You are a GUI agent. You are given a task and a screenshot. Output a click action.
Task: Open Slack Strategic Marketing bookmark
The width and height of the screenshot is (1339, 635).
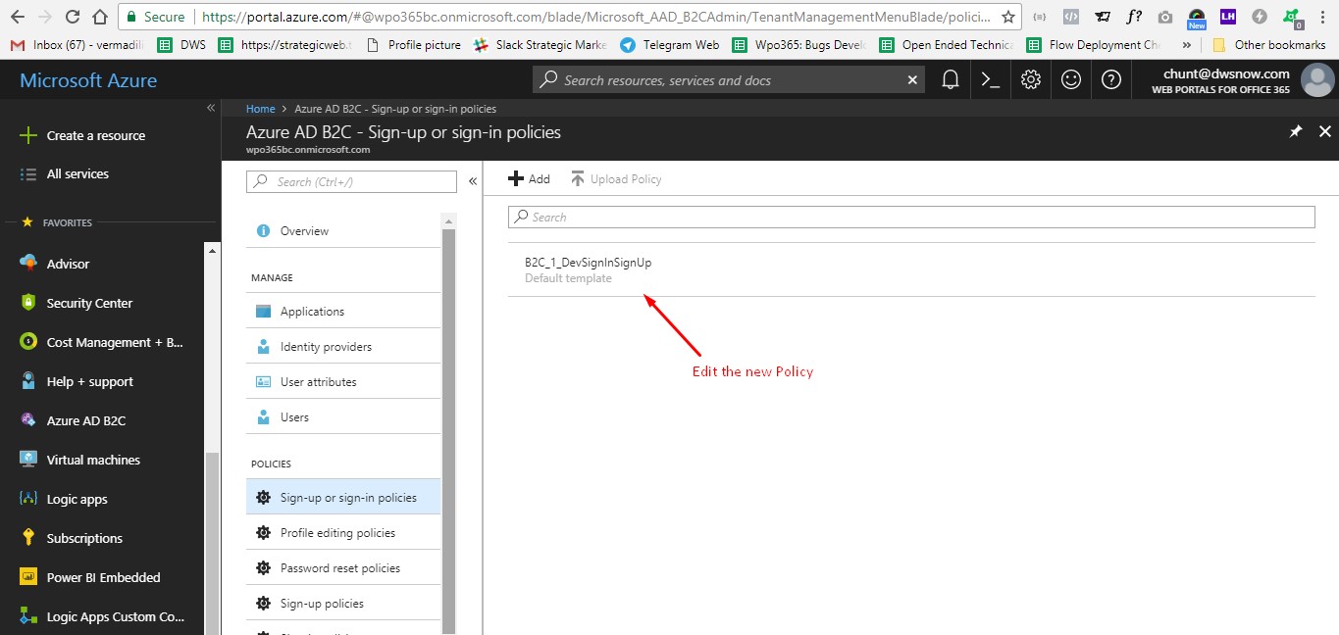pyautogui.click(x=540, y=45)
